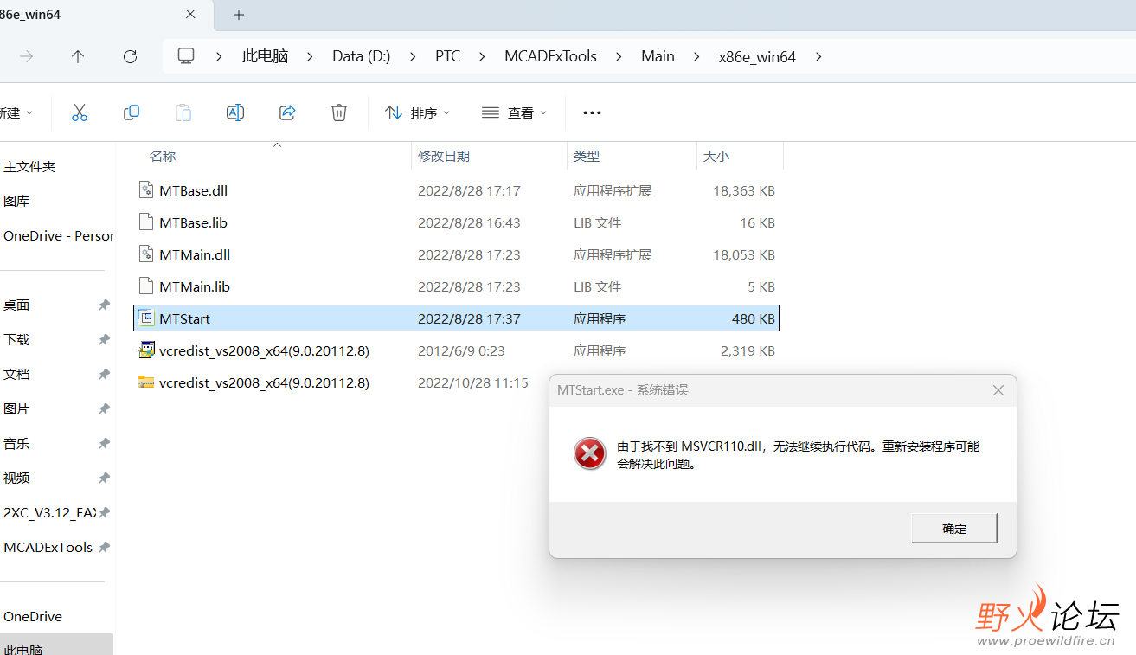The height and width of the screenshot is (655, 1136).
Task: Click PTC breadcrumb in address bar
Action: [x=448, y=56]
